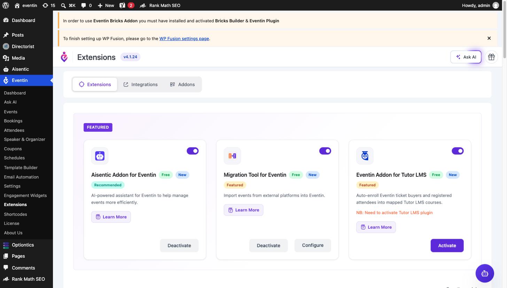Open License submenu item
Screen dimensions: 507x288
pyautogui.click(x=11, y=223)
